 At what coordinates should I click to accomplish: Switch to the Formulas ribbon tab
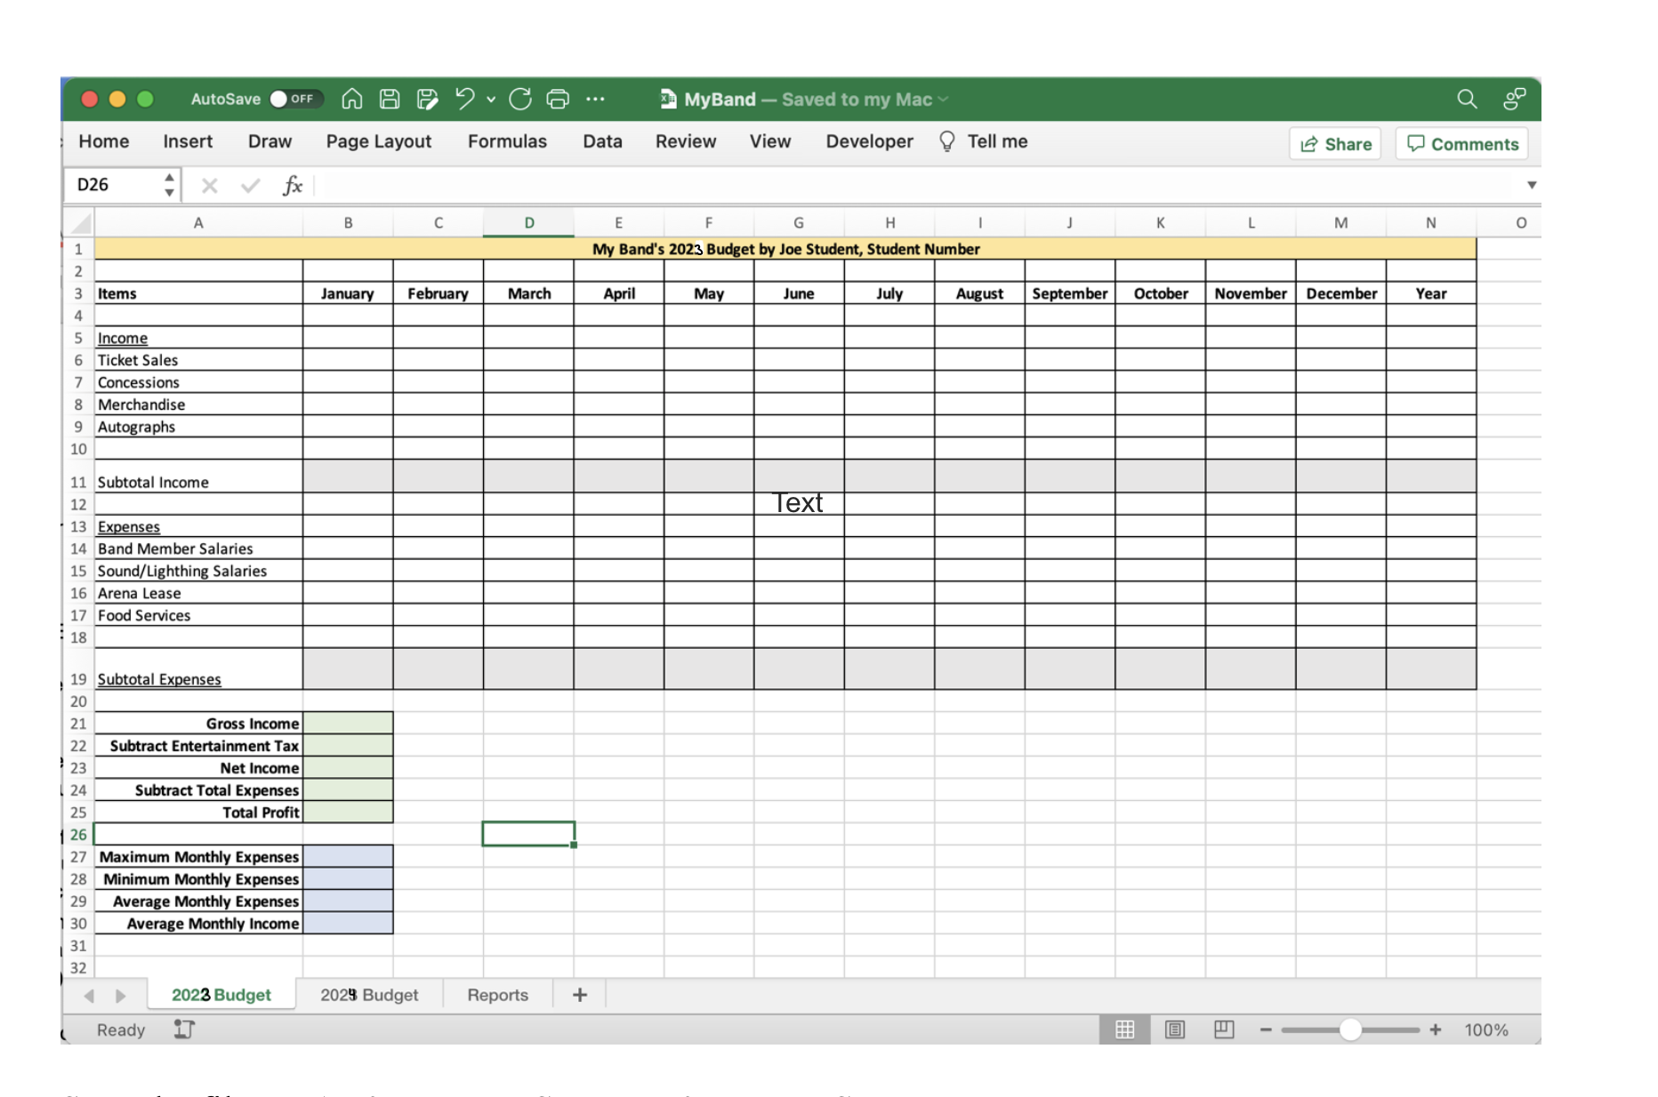[x=507, y=140]
